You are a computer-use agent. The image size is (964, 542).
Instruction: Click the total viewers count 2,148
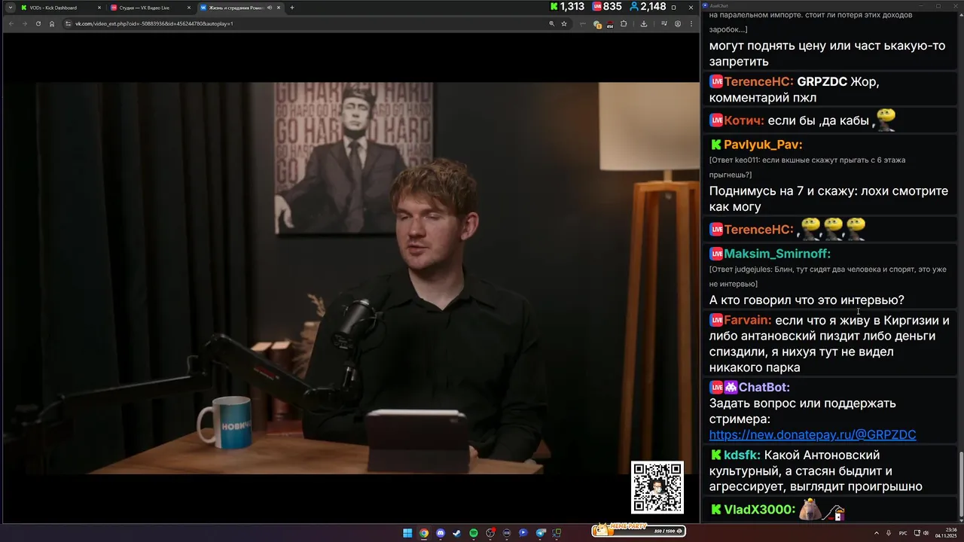point(648,7)
